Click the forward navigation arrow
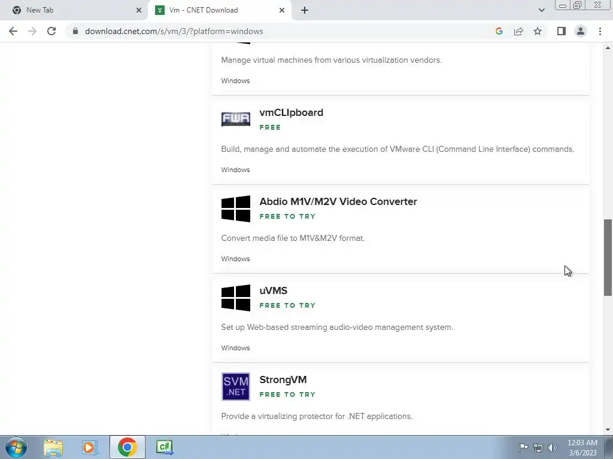 pyautogui.click(x=32, y=31)
